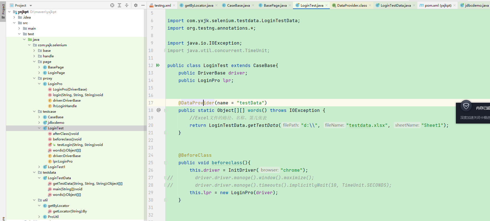Select lh:LoginHandle field
The image size is (490, 221).
pyautogui.click(x=65, y=106)
